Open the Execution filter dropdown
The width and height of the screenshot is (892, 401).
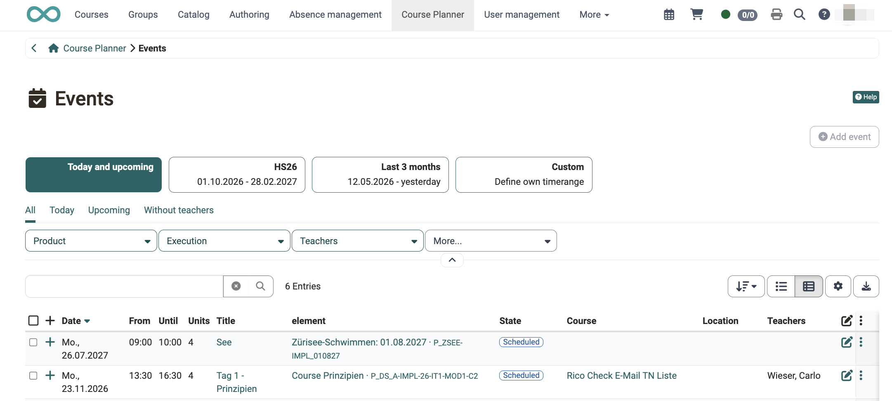tap(224, 241)
